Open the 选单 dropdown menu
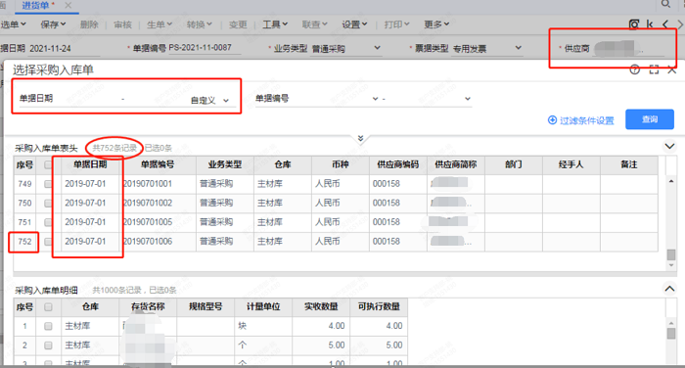The image size is (685, 368). [13, 24]
